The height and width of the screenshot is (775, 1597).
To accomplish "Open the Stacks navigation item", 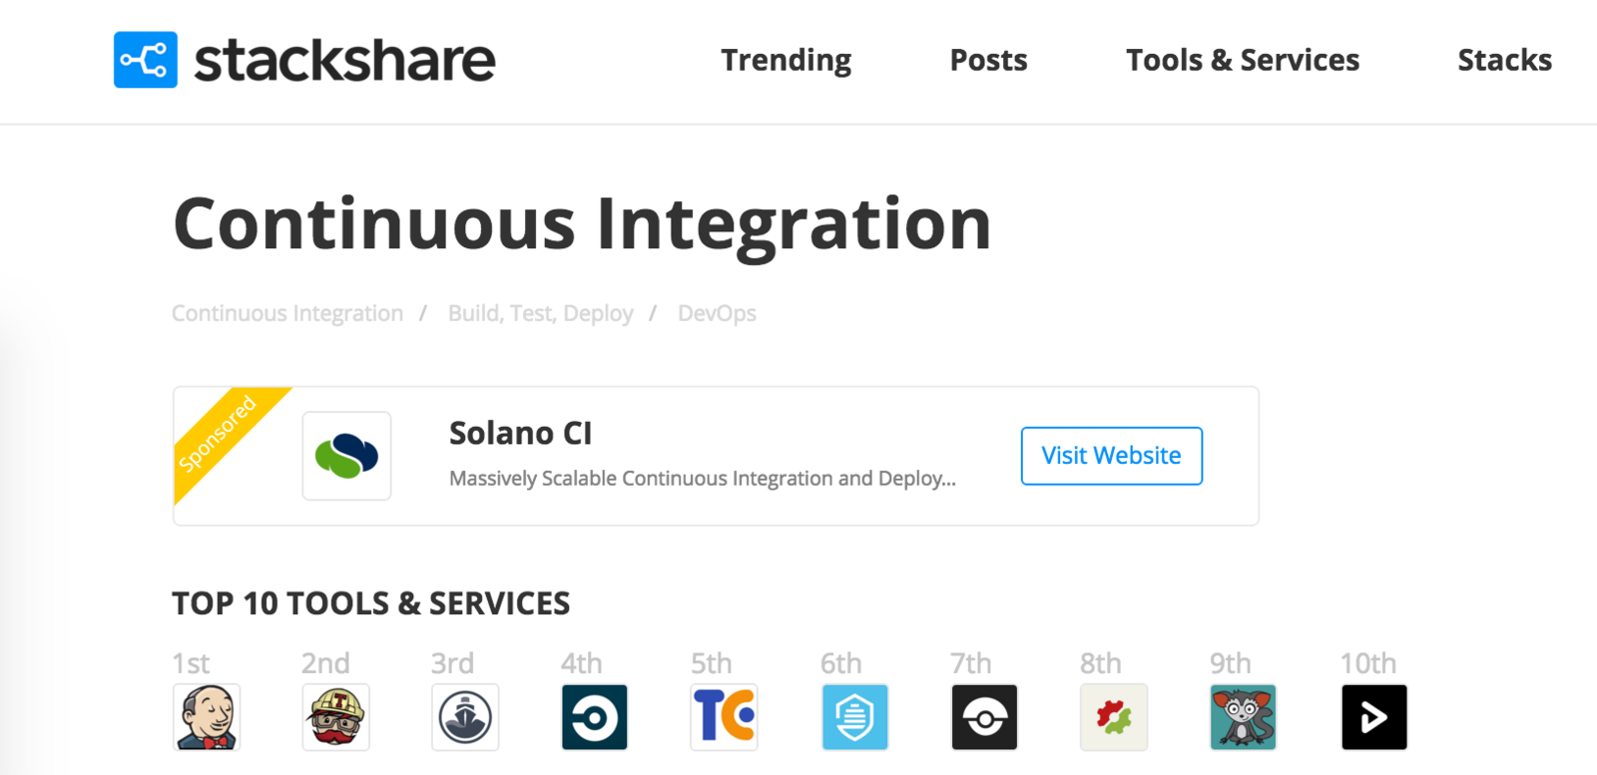I will pyautogui.click(x=1505, y=61).
